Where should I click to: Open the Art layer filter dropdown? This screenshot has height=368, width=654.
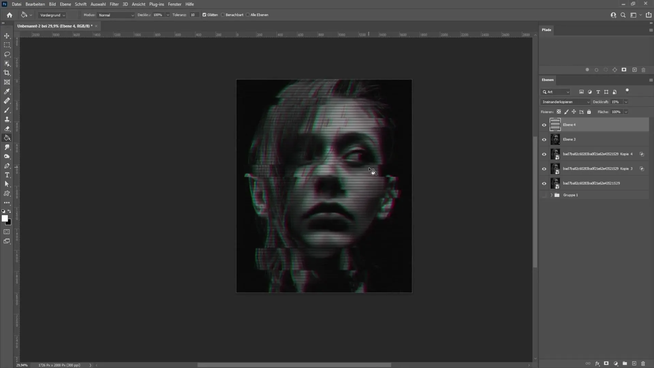(x=555, y=92)
